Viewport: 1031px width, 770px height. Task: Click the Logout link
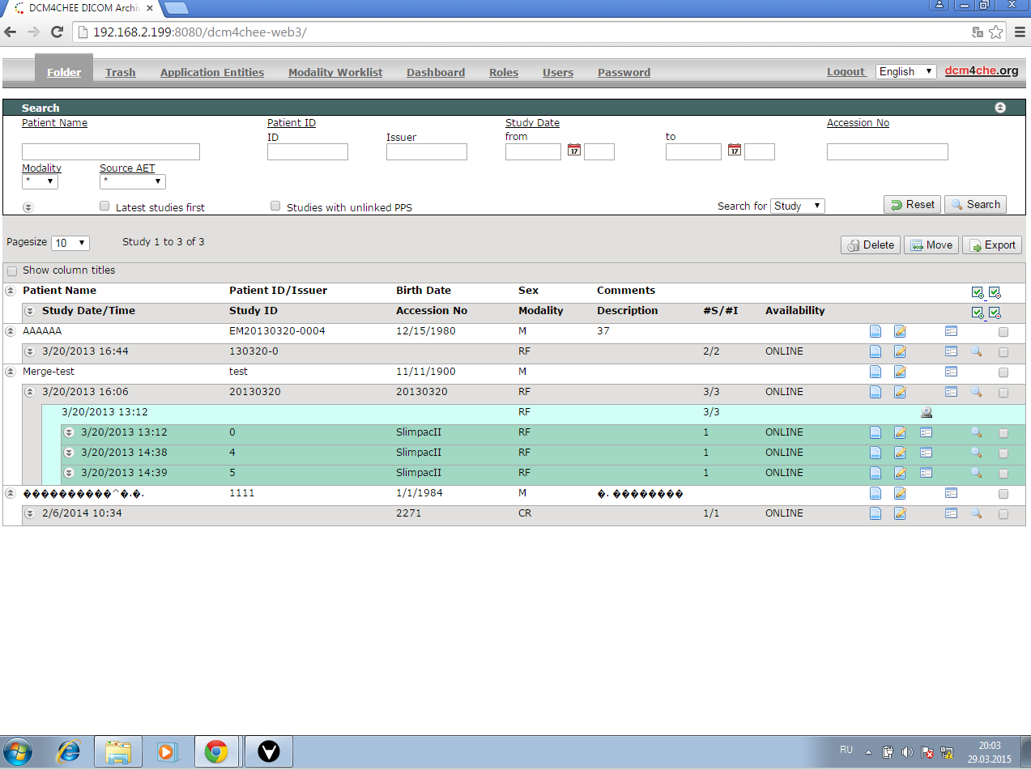click(x=846, y=72)
